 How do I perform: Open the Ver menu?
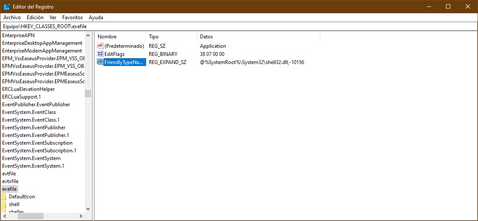53,17
